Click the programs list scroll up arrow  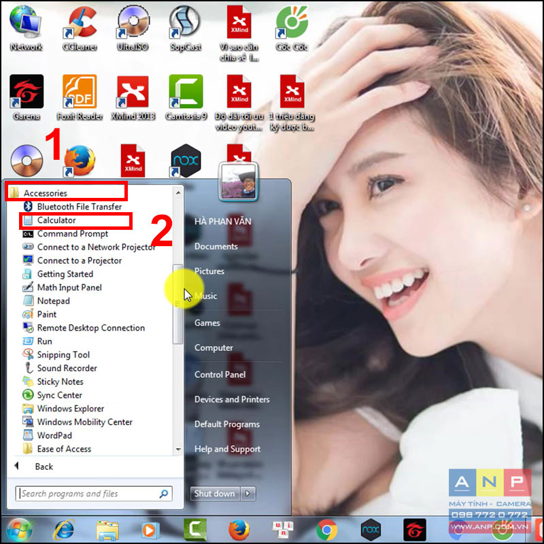click(x=178, y=192)
